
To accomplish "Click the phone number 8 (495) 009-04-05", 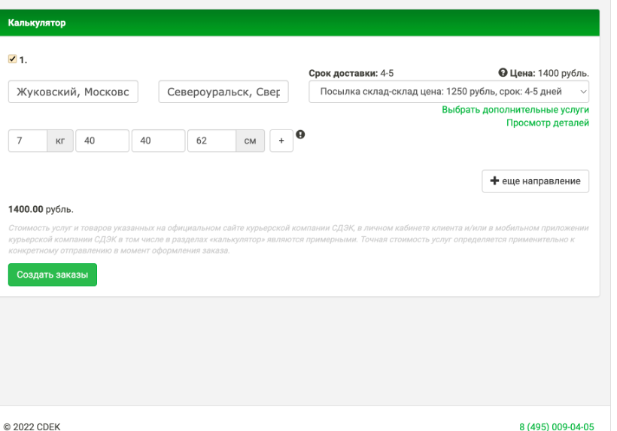I will pos(556,426).
